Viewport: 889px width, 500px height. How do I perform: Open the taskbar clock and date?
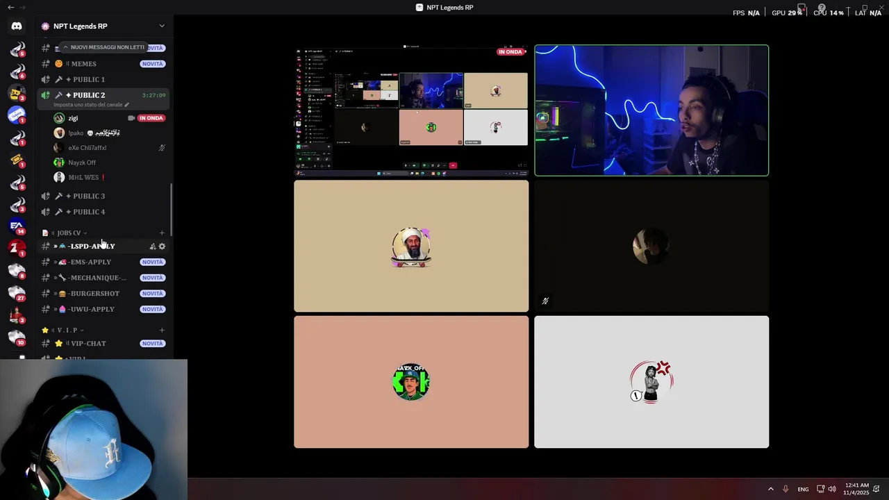(856, 489)
